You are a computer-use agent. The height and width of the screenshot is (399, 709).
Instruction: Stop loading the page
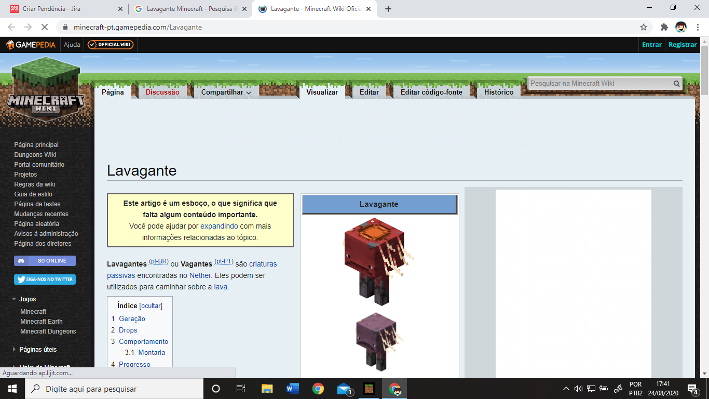45,27
